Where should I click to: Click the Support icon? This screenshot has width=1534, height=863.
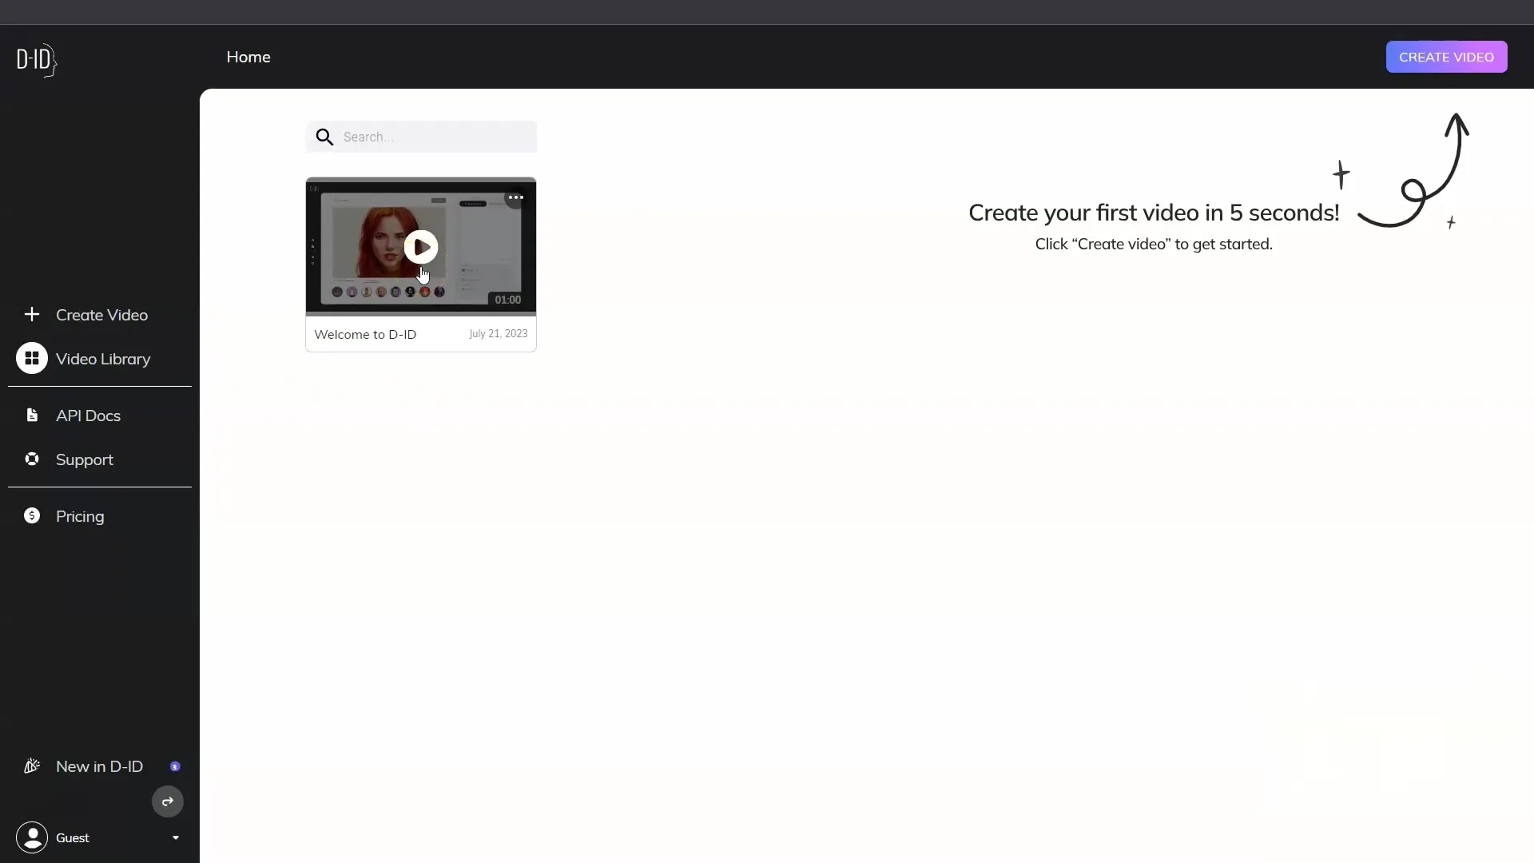click(30, 459)
